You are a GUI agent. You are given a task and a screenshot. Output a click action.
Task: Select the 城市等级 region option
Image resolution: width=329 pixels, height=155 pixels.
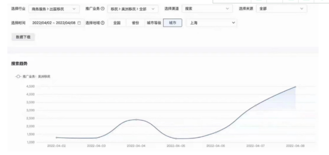153,23
